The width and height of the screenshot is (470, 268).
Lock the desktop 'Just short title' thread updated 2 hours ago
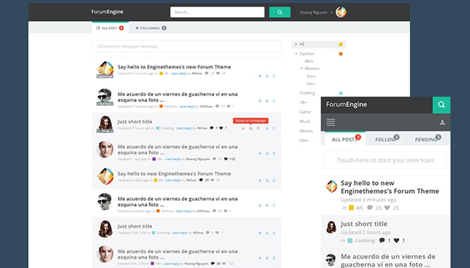(x=267, y=129)
